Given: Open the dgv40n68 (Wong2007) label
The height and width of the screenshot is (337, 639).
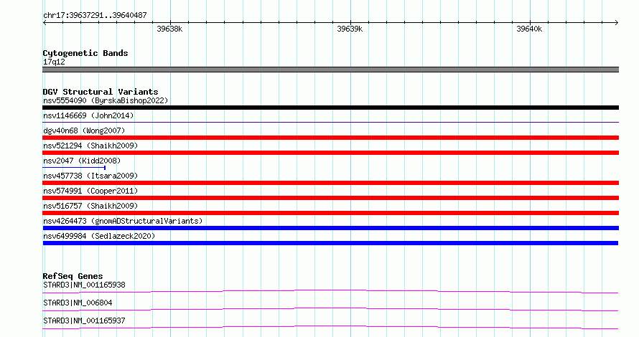Looking at the screenshot, I should (x=84, y=130).
